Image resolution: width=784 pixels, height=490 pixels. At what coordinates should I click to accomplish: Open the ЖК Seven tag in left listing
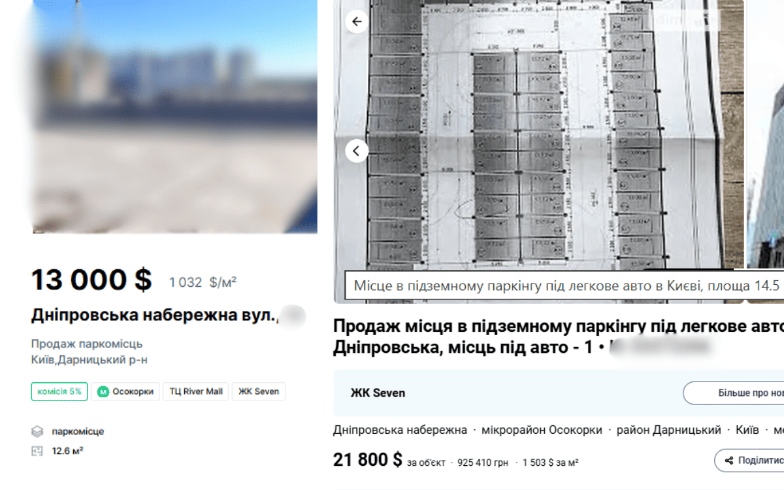[x=259, y=392]
